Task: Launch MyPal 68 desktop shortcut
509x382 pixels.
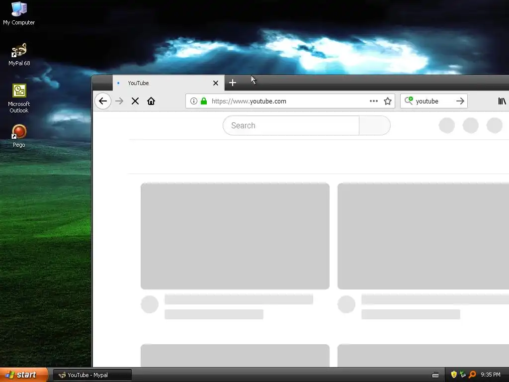Action: tap(19, 54)
